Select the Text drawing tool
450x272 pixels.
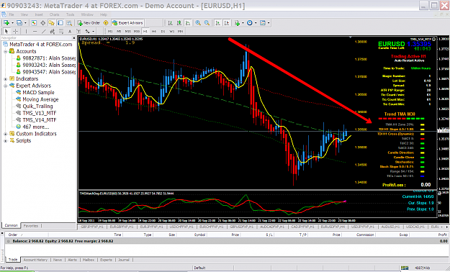coord(70,31)
